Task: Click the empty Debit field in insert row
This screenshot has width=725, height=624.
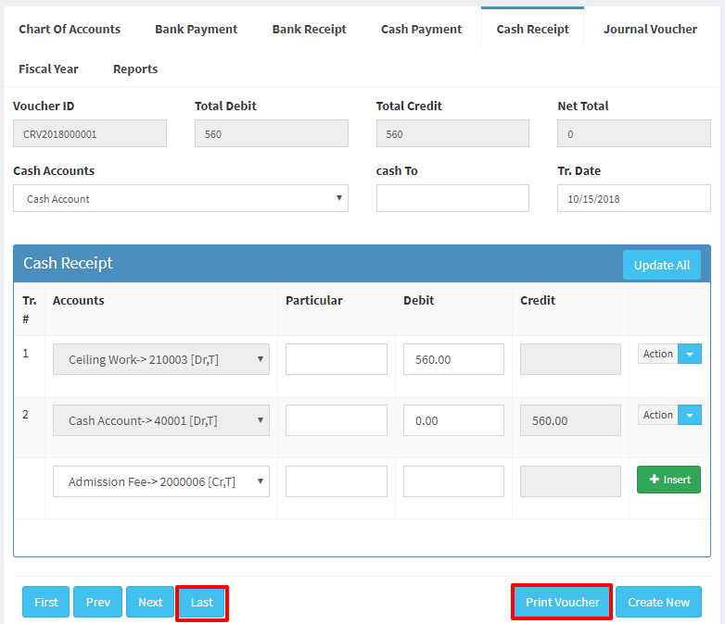Action: coord(453,481)
